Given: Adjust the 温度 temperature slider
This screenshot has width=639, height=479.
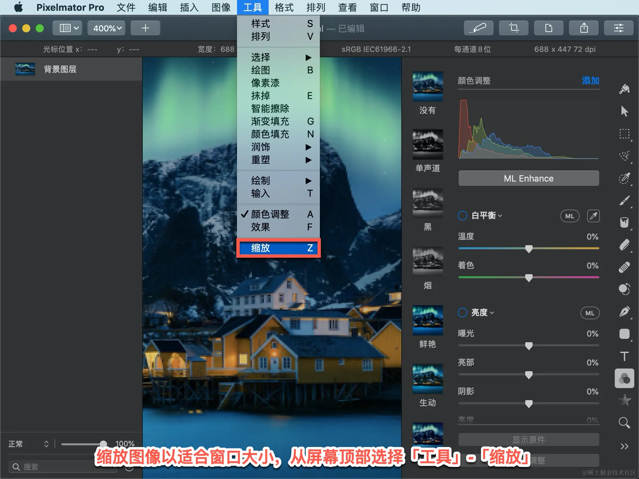Looking at the screenshot, I should click(x=529, y=249).
